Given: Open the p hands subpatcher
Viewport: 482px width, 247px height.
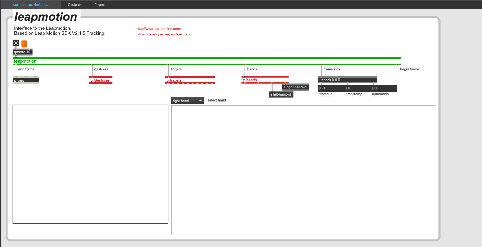Looking at the screenshot, I should [x=265, y=80].
